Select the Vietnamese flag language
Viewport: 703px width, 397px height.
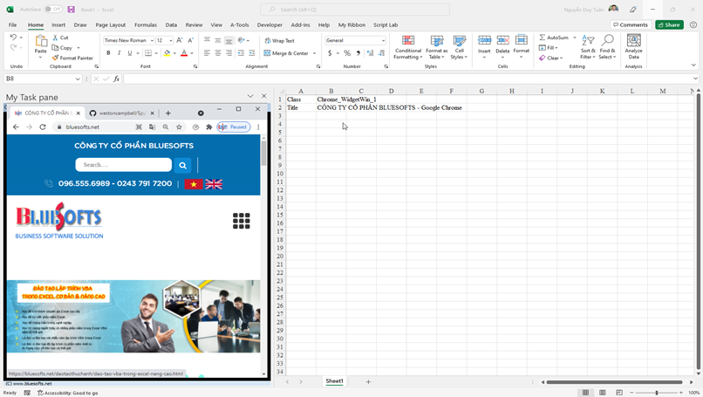pos(194,184)
